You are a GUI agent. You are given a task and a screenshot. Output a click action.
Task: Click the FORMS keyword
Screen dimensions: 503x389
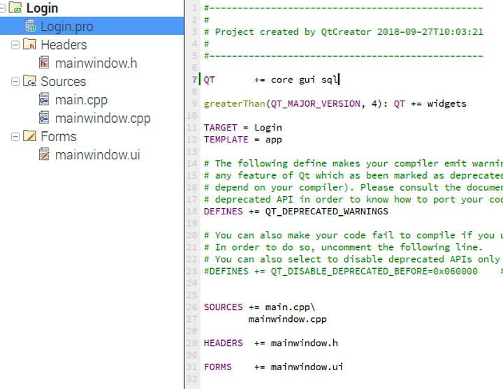217,367
